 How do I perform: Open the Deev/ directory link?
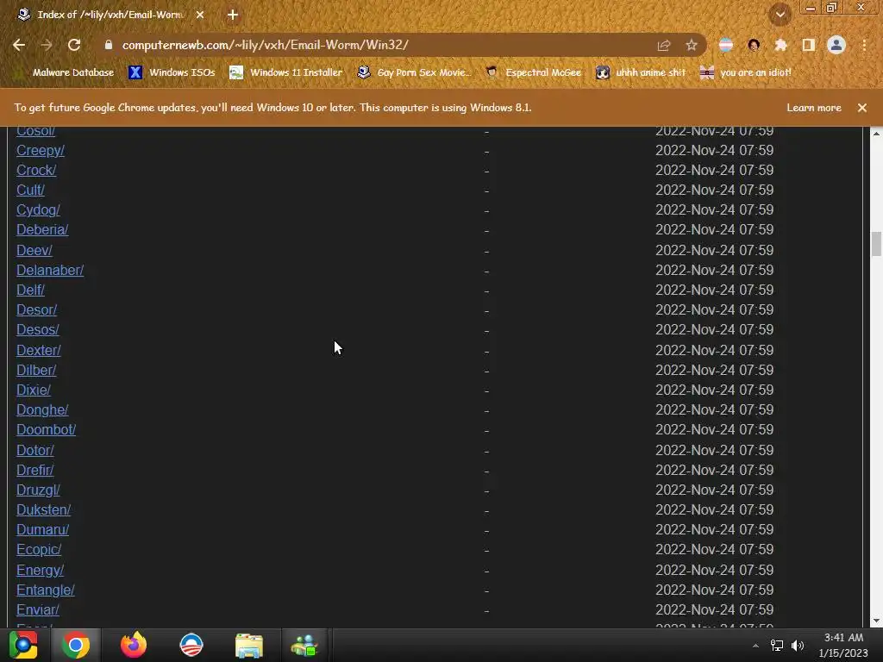click(x=34, y=251)
